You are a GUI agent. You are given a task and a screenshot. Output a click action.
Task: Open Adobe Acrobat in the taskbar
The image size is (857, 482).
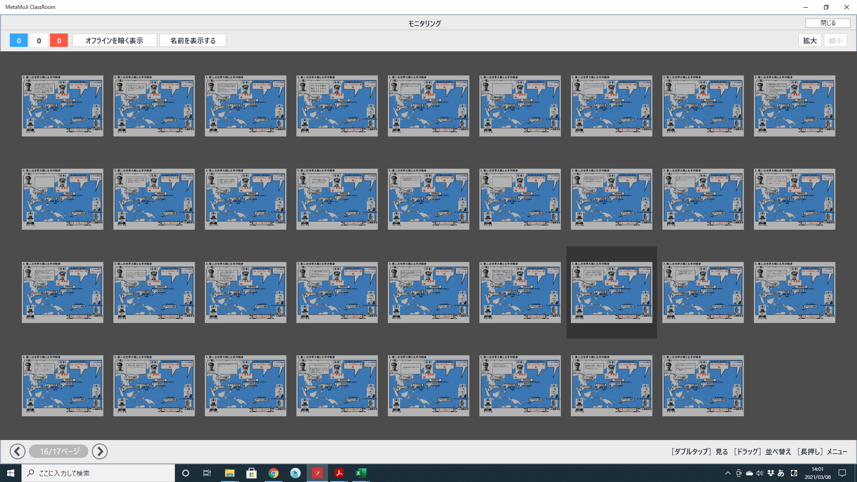point(339,473)
